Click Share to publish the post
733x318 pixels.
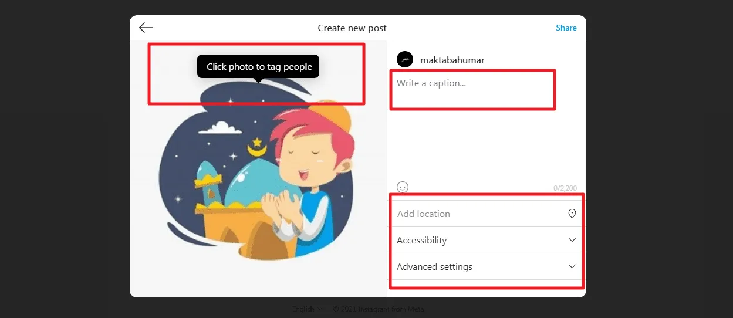(x=566, y=28)
